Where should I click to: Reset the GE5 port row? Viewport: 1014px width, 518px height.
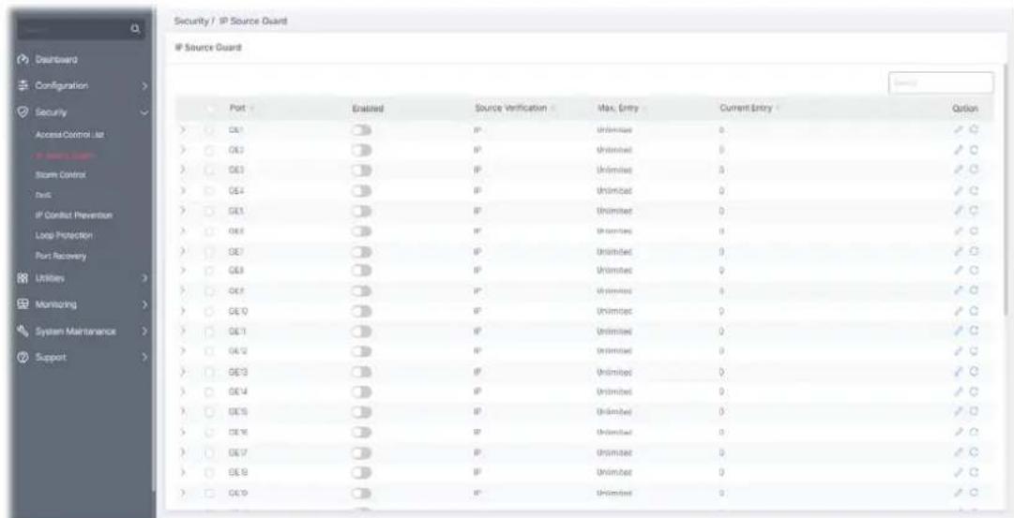click(974, 210)
